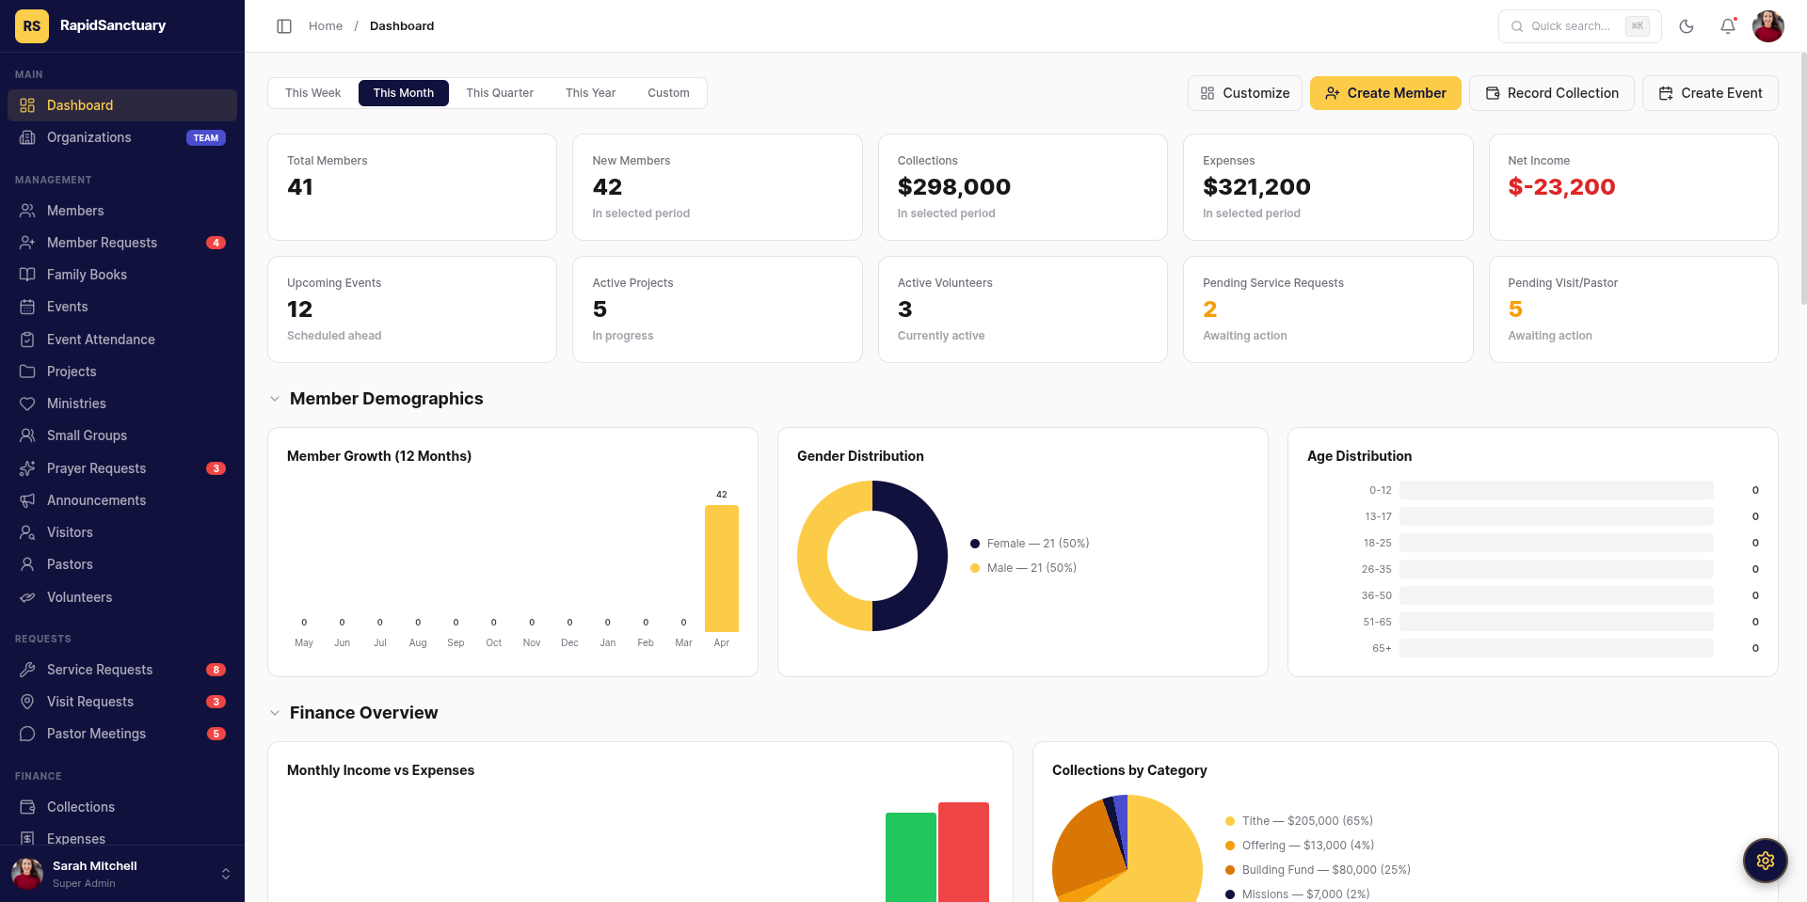
Task: Click Customize button
Action: [x=1245, y=93]
